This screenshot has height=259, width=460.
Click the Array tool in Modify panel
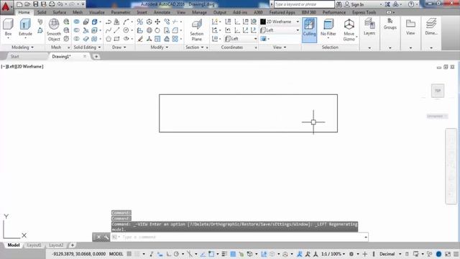pyautogui.click(x=175, y=39)
